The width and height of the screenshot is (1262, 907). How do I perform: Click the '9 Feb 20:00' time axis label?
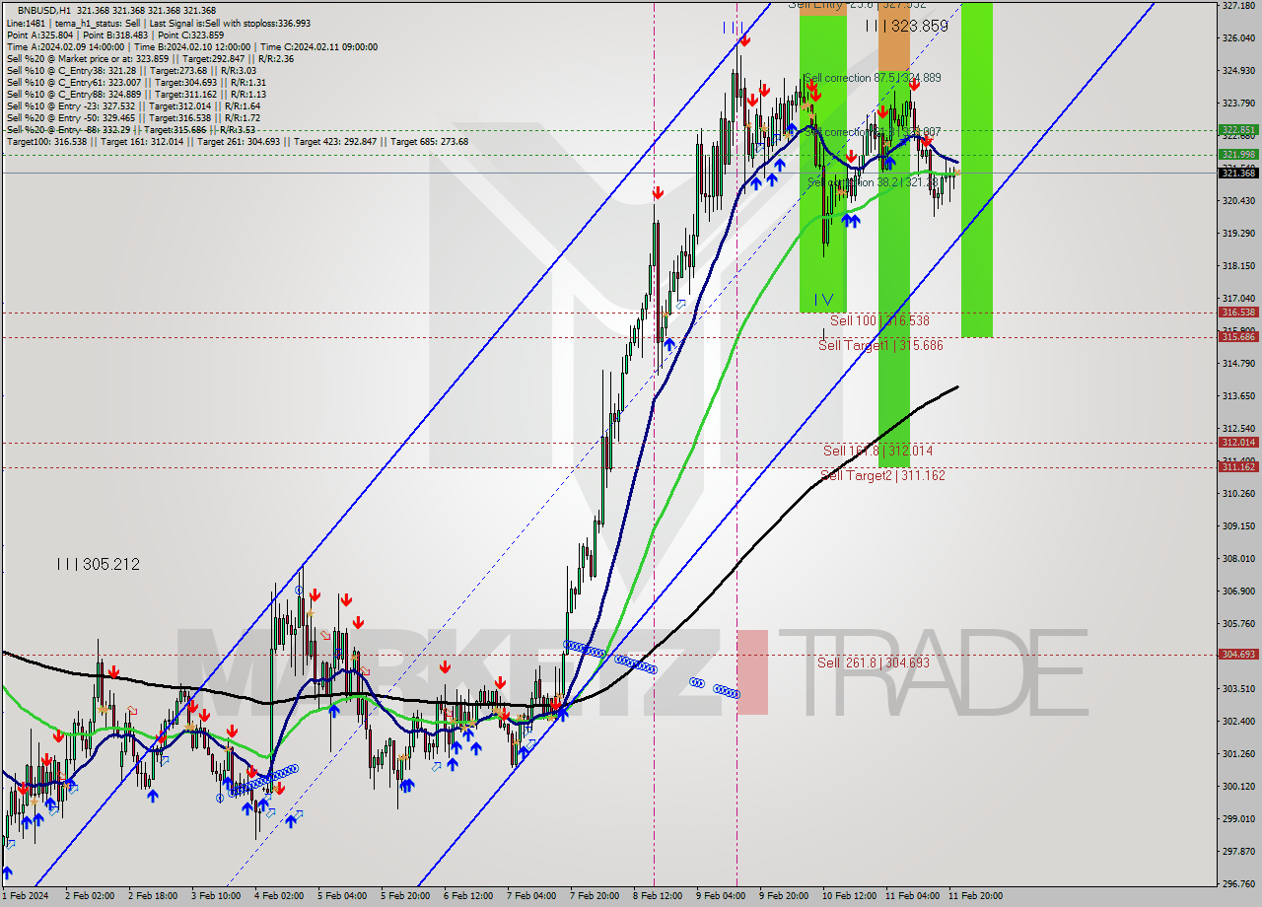784,896
